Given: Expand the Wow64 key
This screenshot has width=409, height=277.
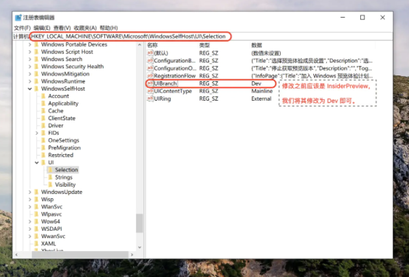Looking at the screenshot, I should [30, 222].
